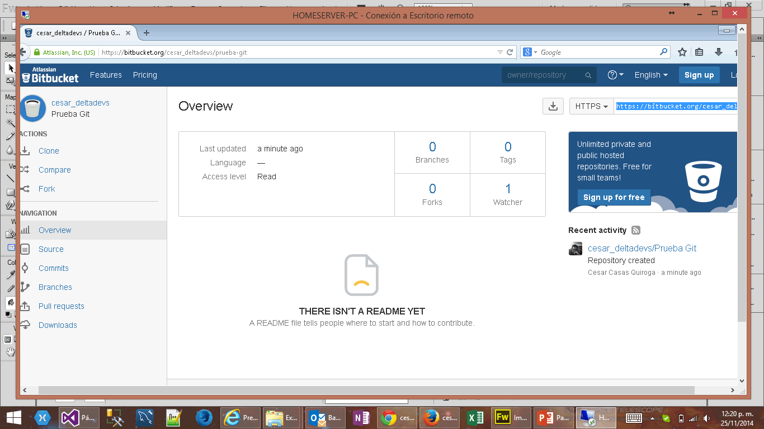Open the Commits navigation item

[x=54, y=268]
